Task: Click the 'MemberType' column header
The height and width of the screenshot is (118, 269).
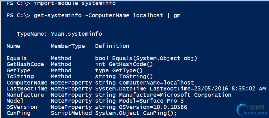Action: pos(68,46)
